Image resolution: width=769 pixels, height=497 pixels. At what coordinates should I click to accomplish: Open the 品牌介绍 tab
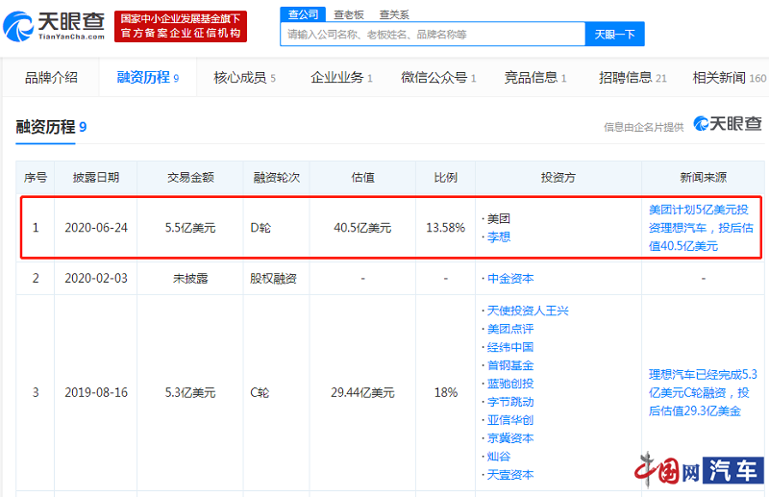51,77
